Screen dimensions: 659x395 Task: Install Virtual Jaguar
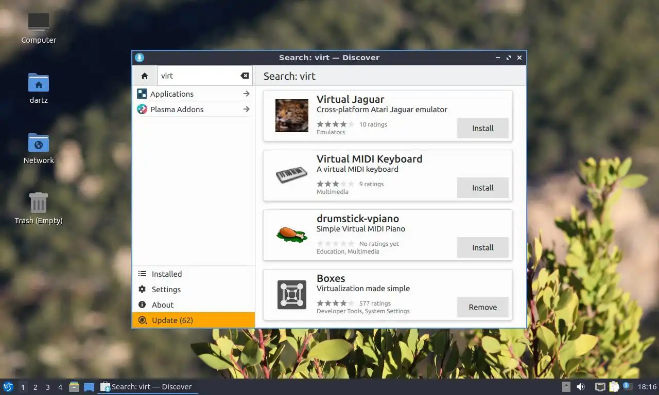pyautogui.click(x=483, y=128)
